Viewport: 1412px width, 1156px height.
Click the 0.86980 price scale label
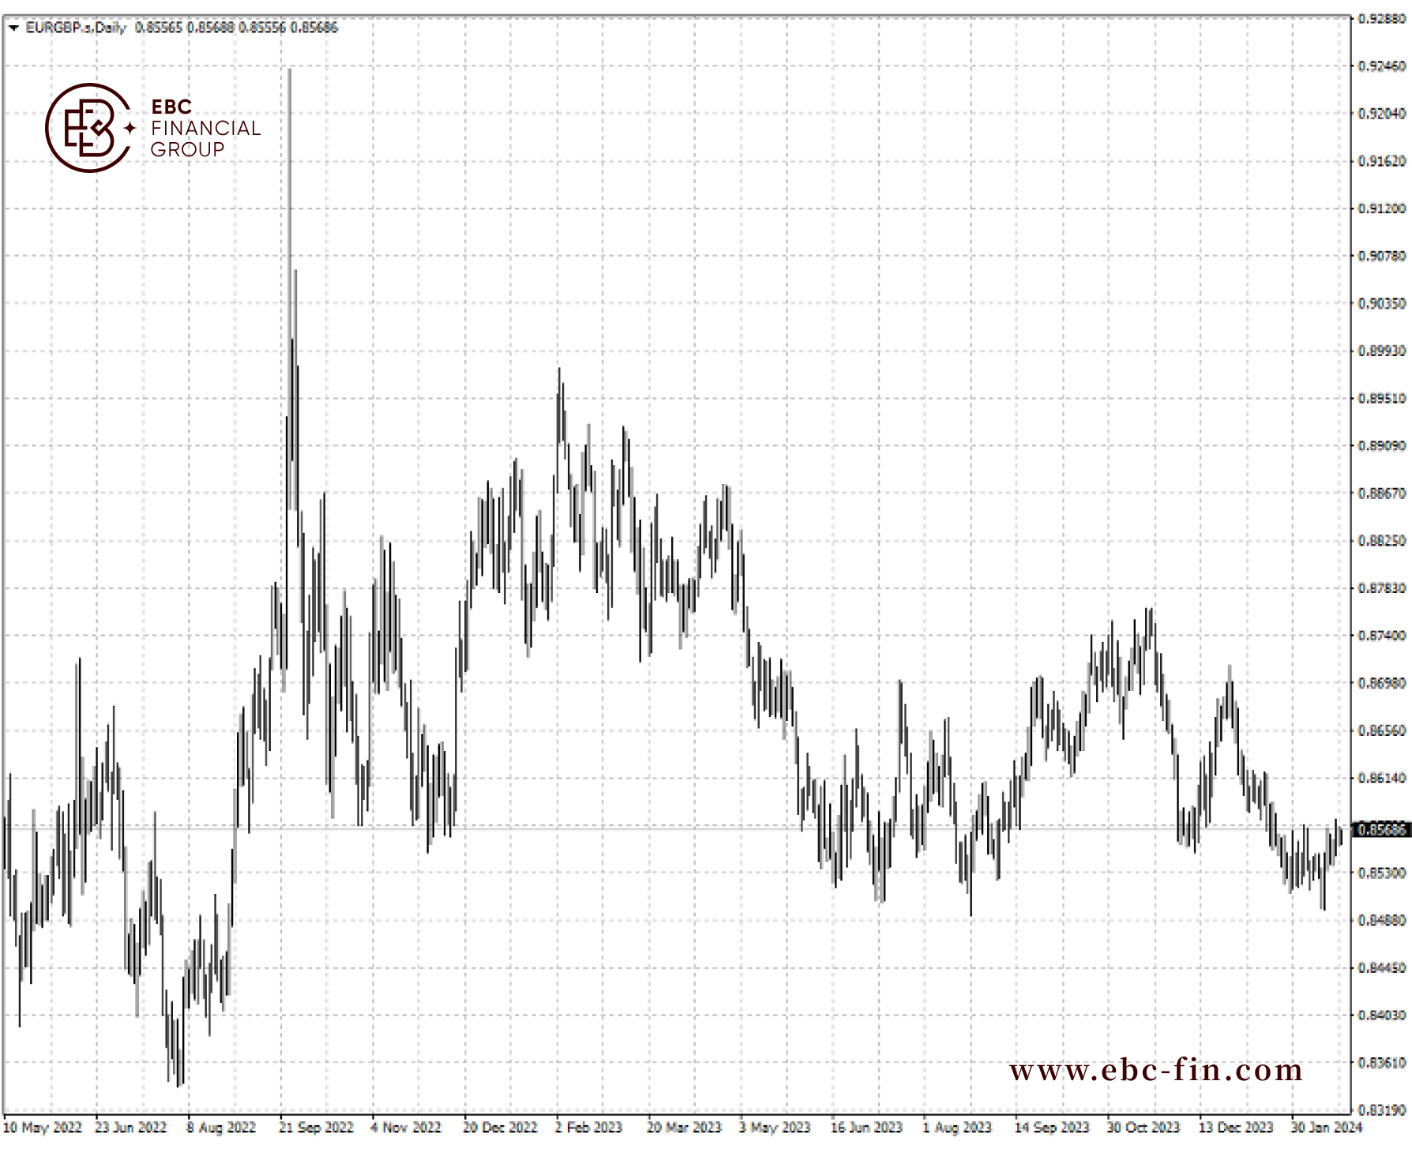(x=1382, y=683)
